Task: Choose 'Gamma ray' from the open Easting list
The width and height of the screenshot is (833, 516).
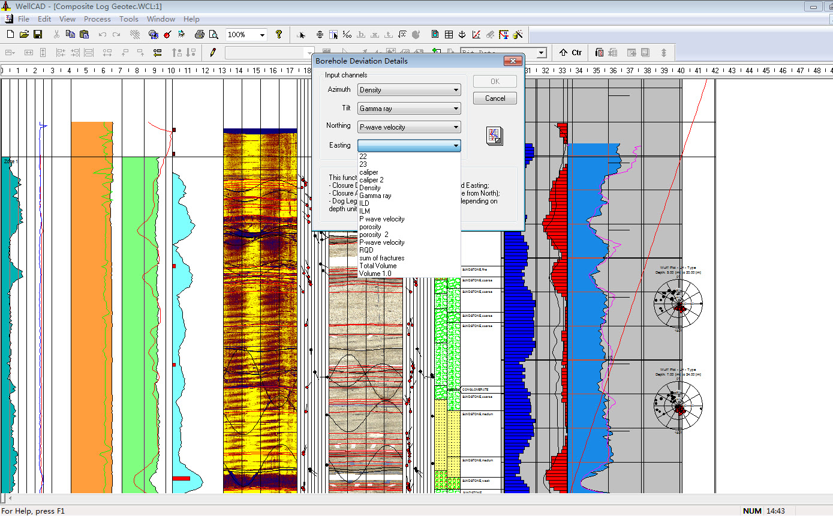Action: click(409, 196)
